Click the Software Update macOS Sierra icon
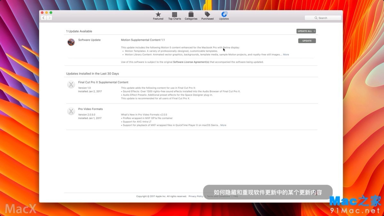Viewport: 384px width, 216px height. click(71, 42)
